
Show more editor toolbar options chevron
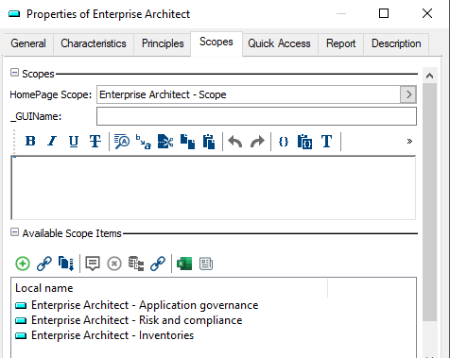tap(409, 141)
